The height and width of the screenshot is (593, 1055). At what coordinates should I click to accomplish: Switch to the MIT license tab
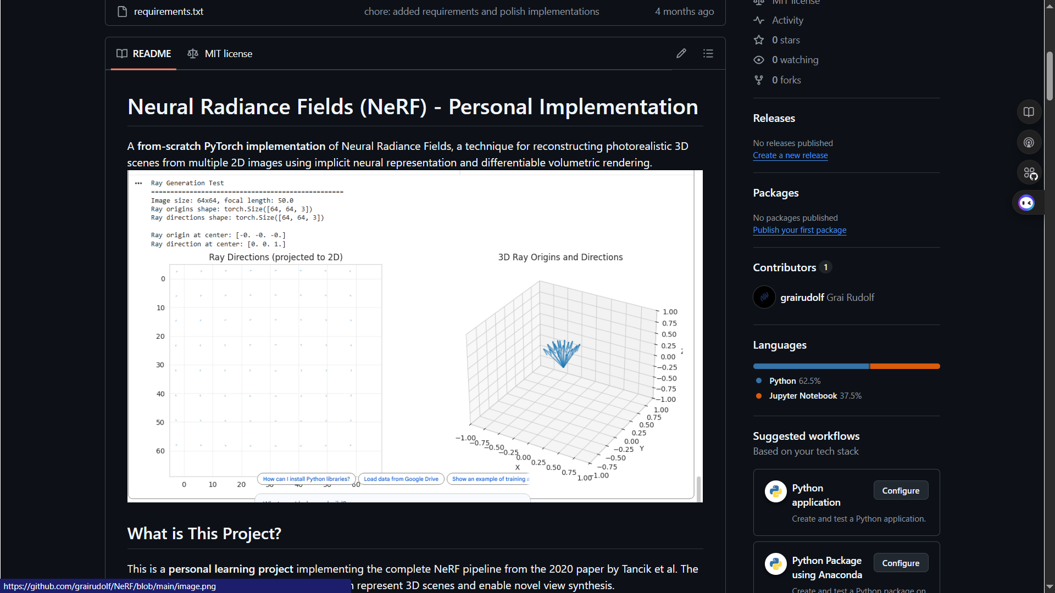(x=220, y=54)
